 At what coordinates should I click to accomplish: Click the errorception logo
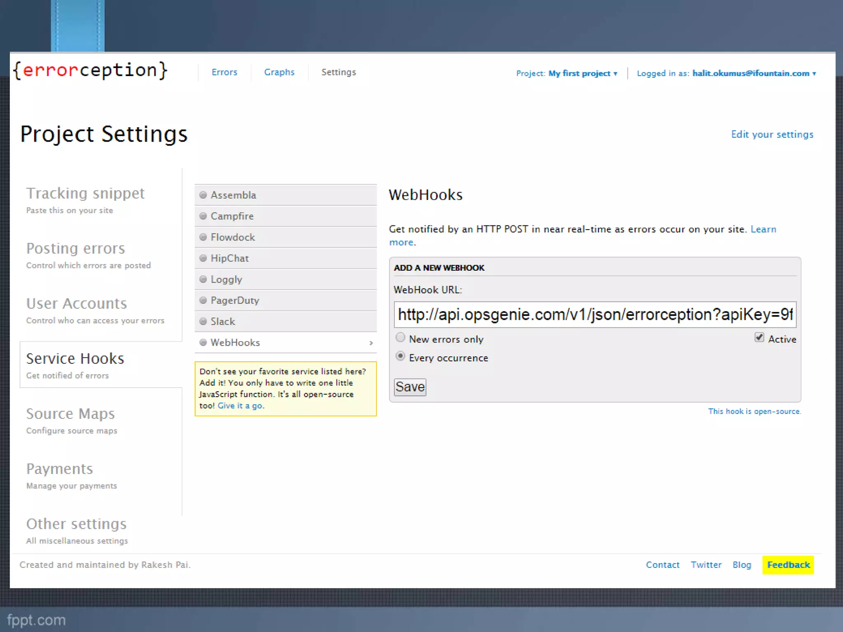coord(90,70)
